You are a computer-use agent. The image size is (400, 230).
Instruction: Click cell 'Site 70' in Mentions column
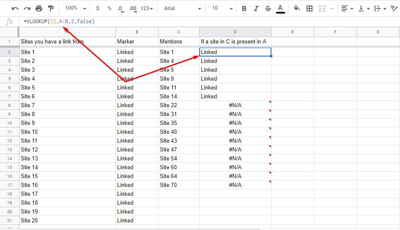tap(178, 185)
